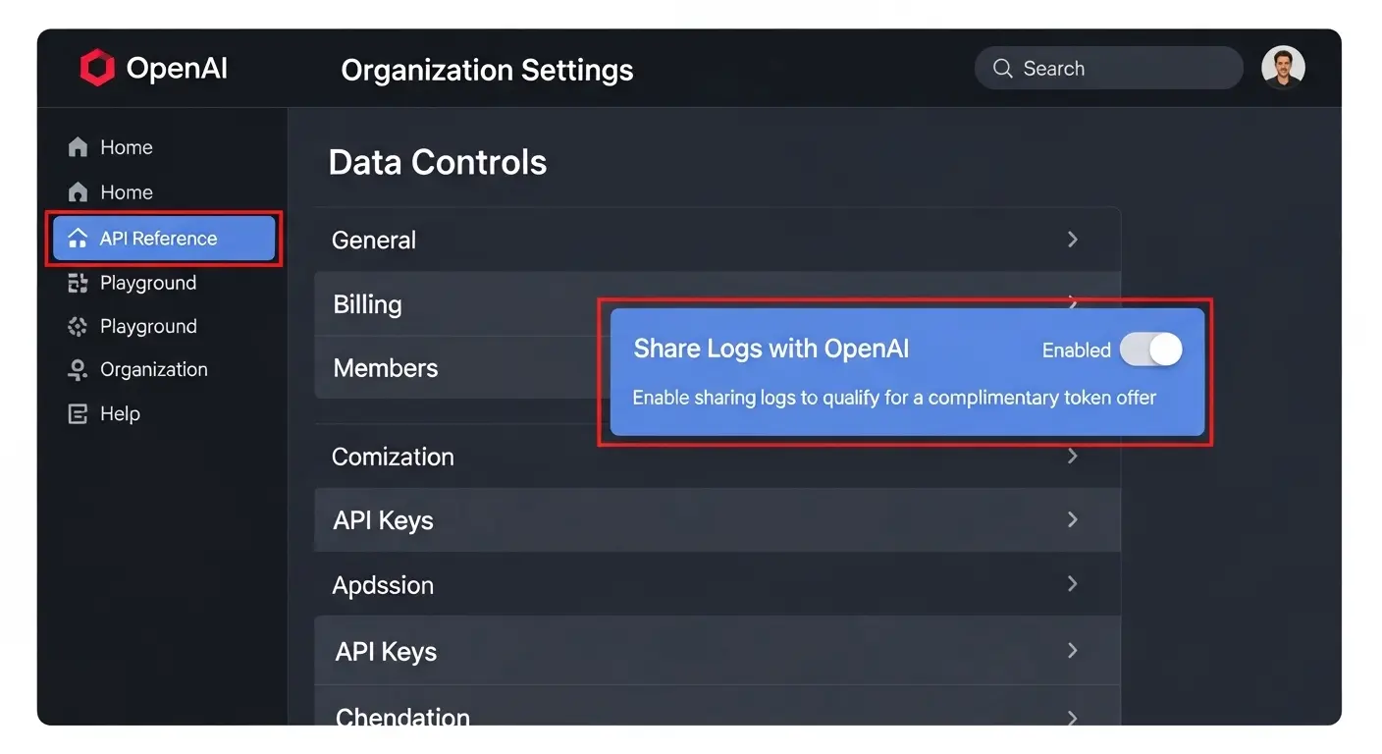The height and width of the screenshot is (754, 1382).
Task: Click the complimentary token offer text
Action: pyautogui.click(x=893, y=398)
